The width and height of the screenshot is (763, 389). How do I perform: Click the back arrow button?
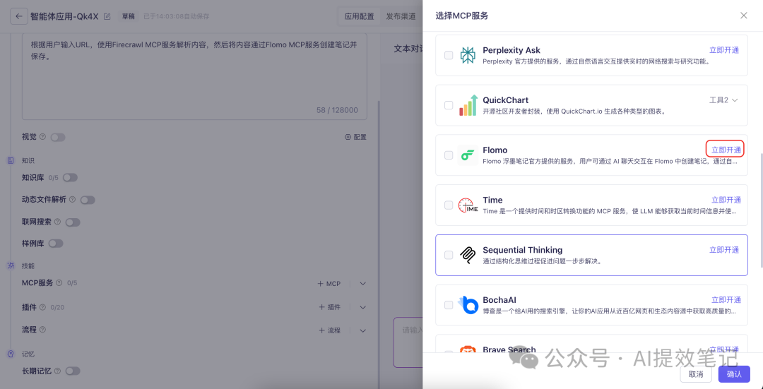[19, 16]
